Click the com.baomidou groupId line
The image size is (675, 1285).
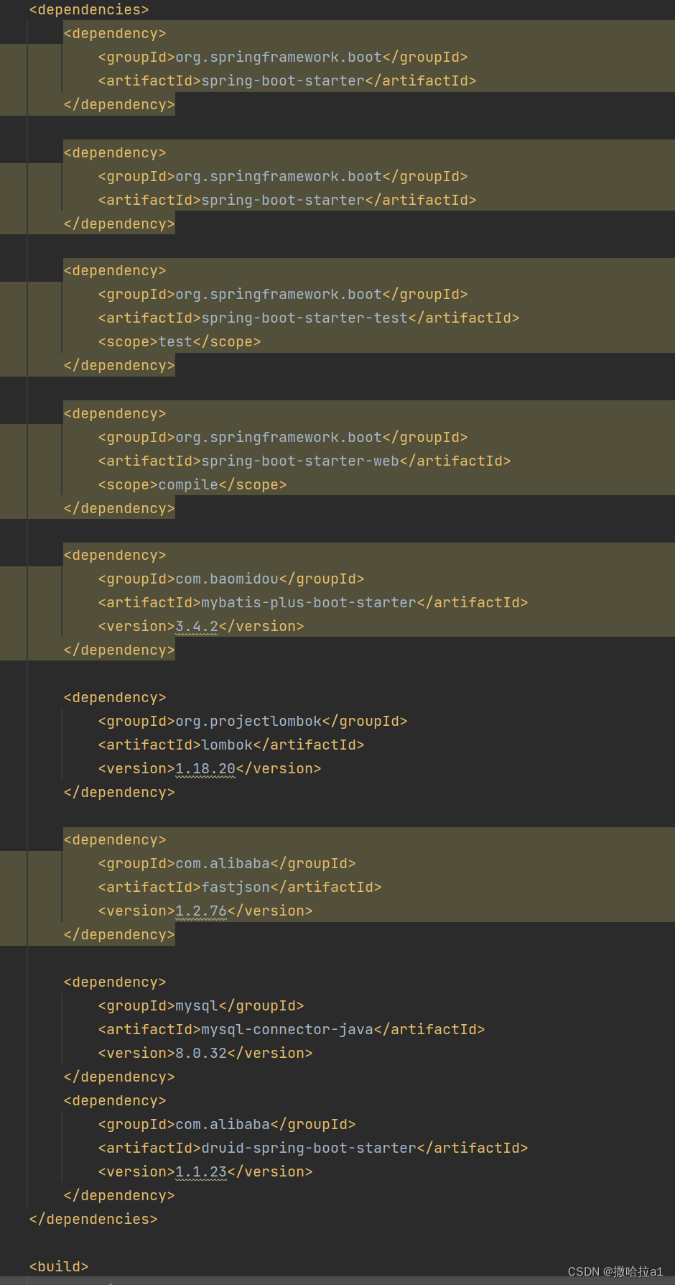[x=231, y=579]
